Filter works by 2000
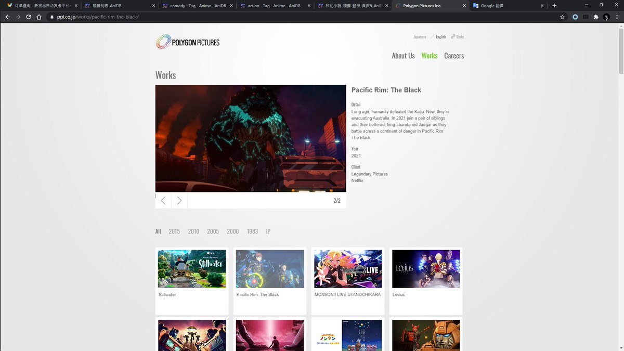 pos(232,231)
